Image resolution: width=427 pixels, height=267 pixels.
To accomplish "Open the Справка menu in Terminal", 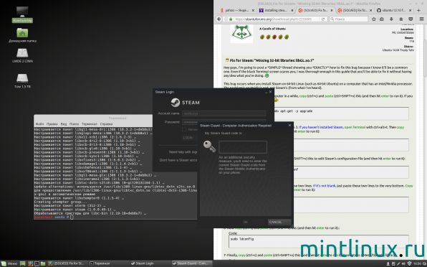I will [x=106, y=124].
